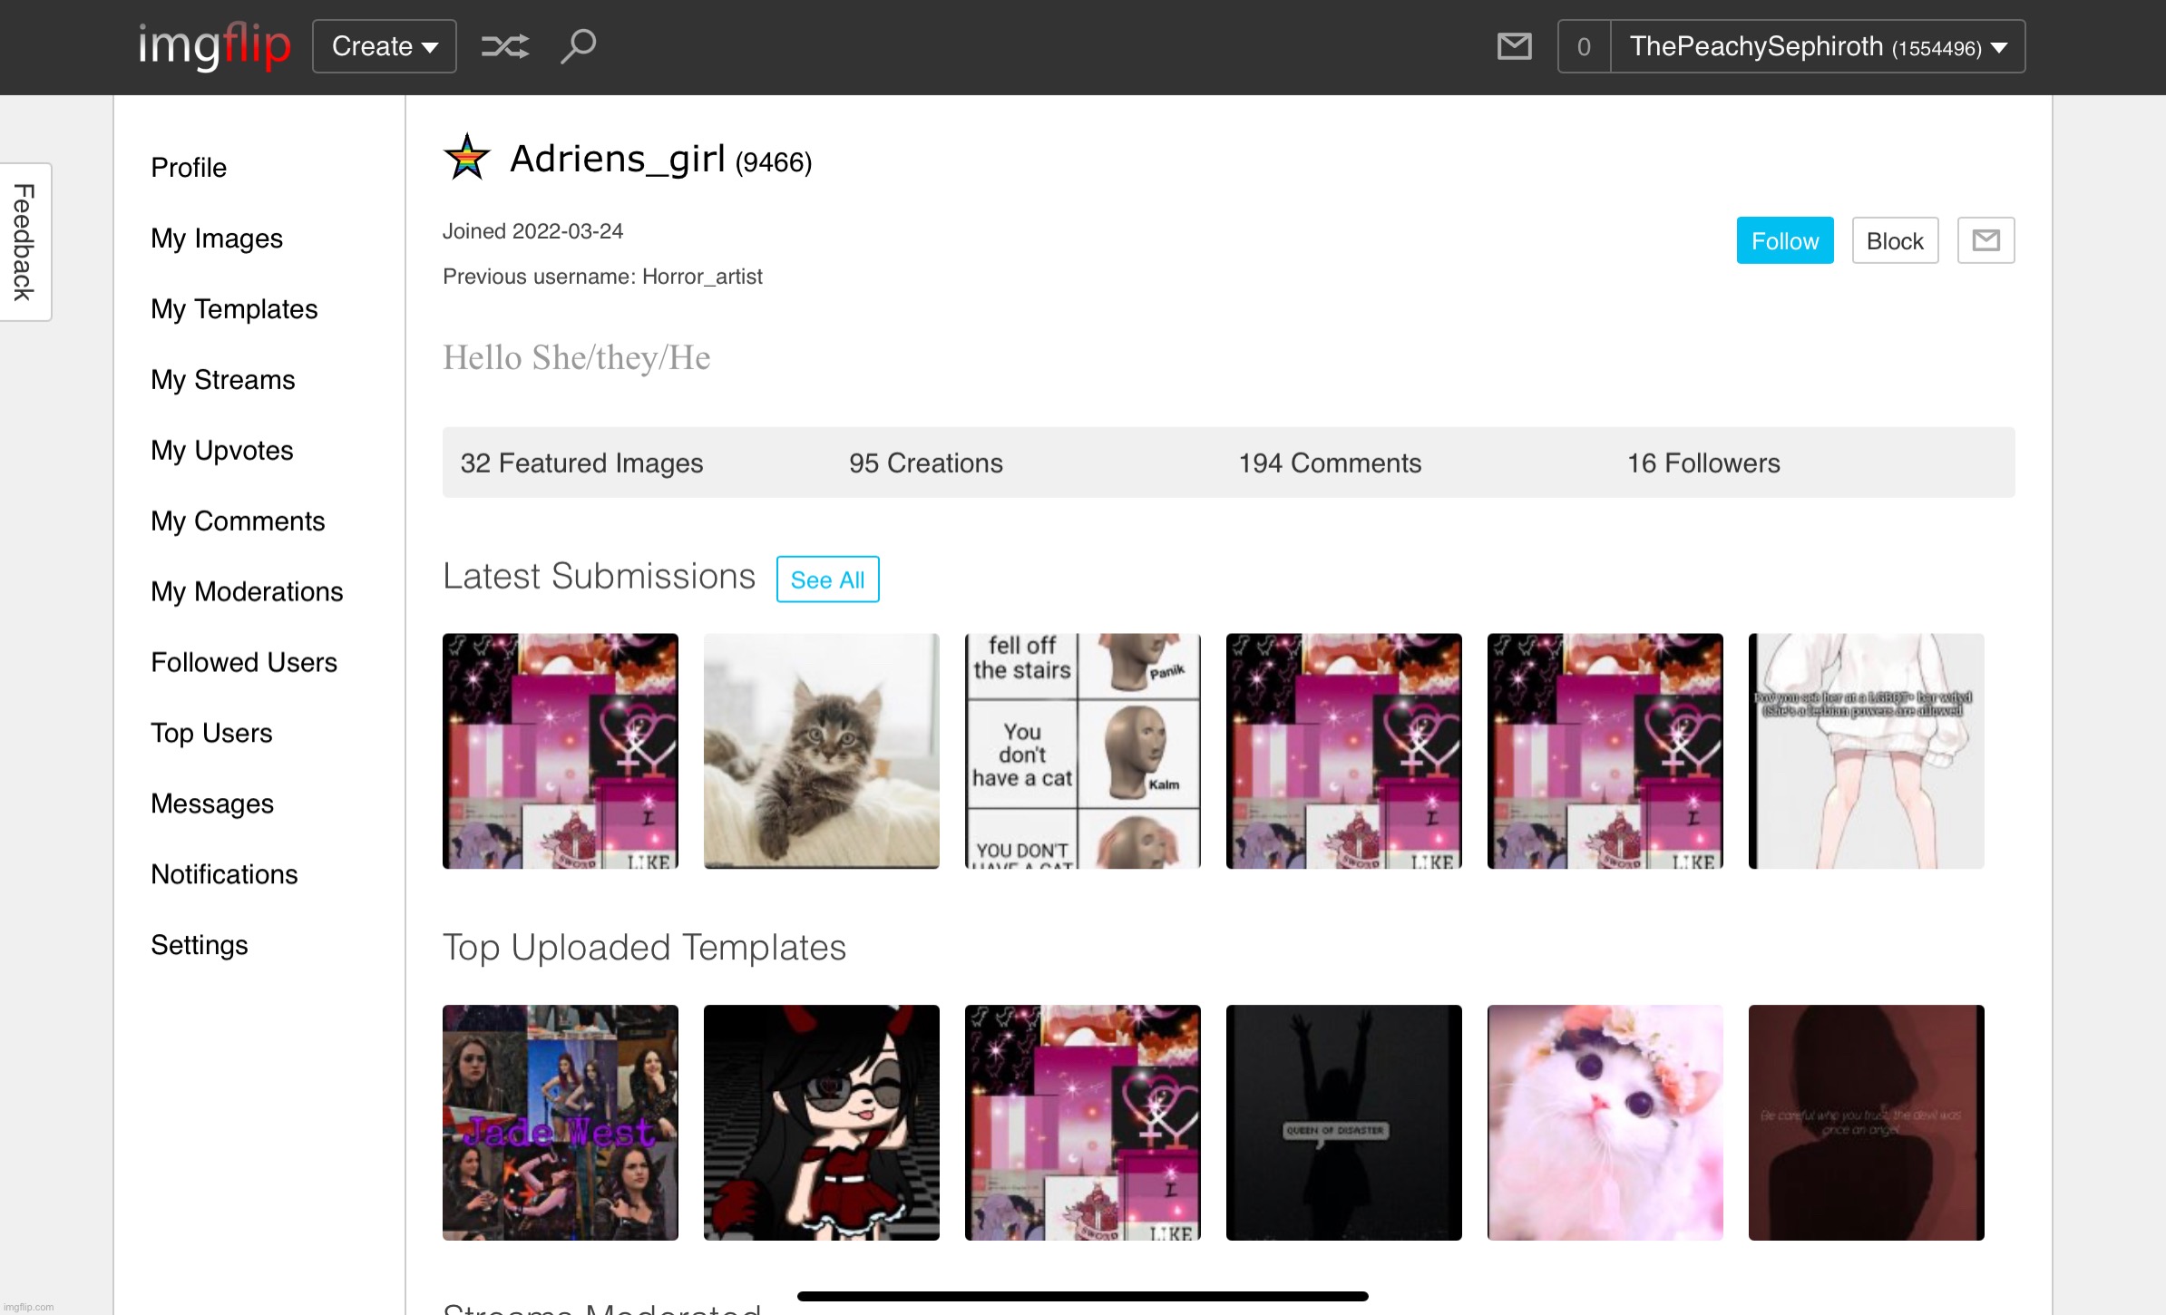Viewport: 2166px width, 1315px height.
Task: Open fifth submission pink collage thumbnail
Action: [1605, 751]
